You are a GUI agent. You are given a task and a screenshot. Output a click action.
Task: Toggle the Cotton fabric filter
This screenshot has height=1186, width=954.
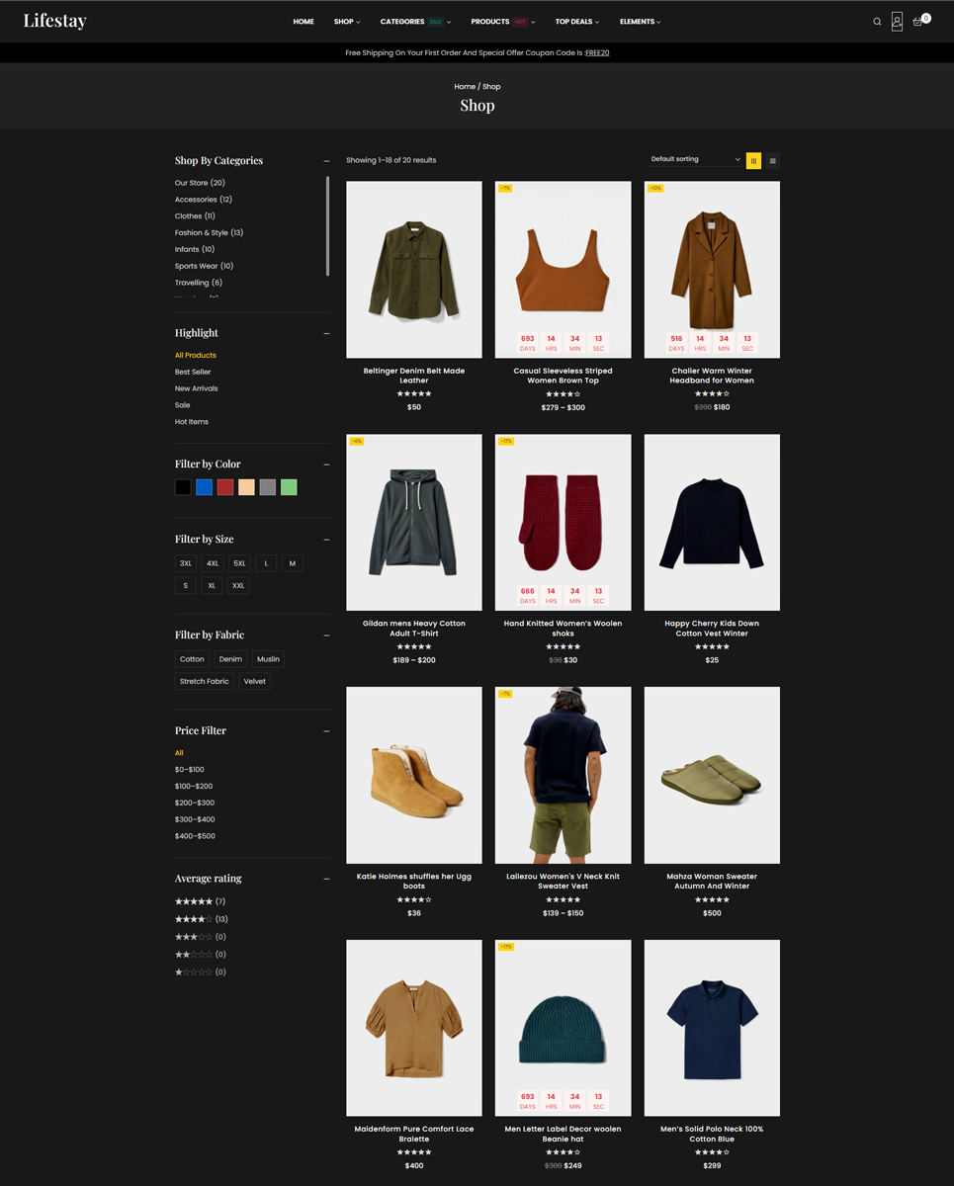click(x=192, y=659)
